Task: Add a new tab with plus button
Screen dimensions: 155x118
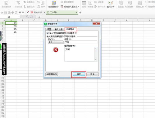Action: (x=80, y=12)
